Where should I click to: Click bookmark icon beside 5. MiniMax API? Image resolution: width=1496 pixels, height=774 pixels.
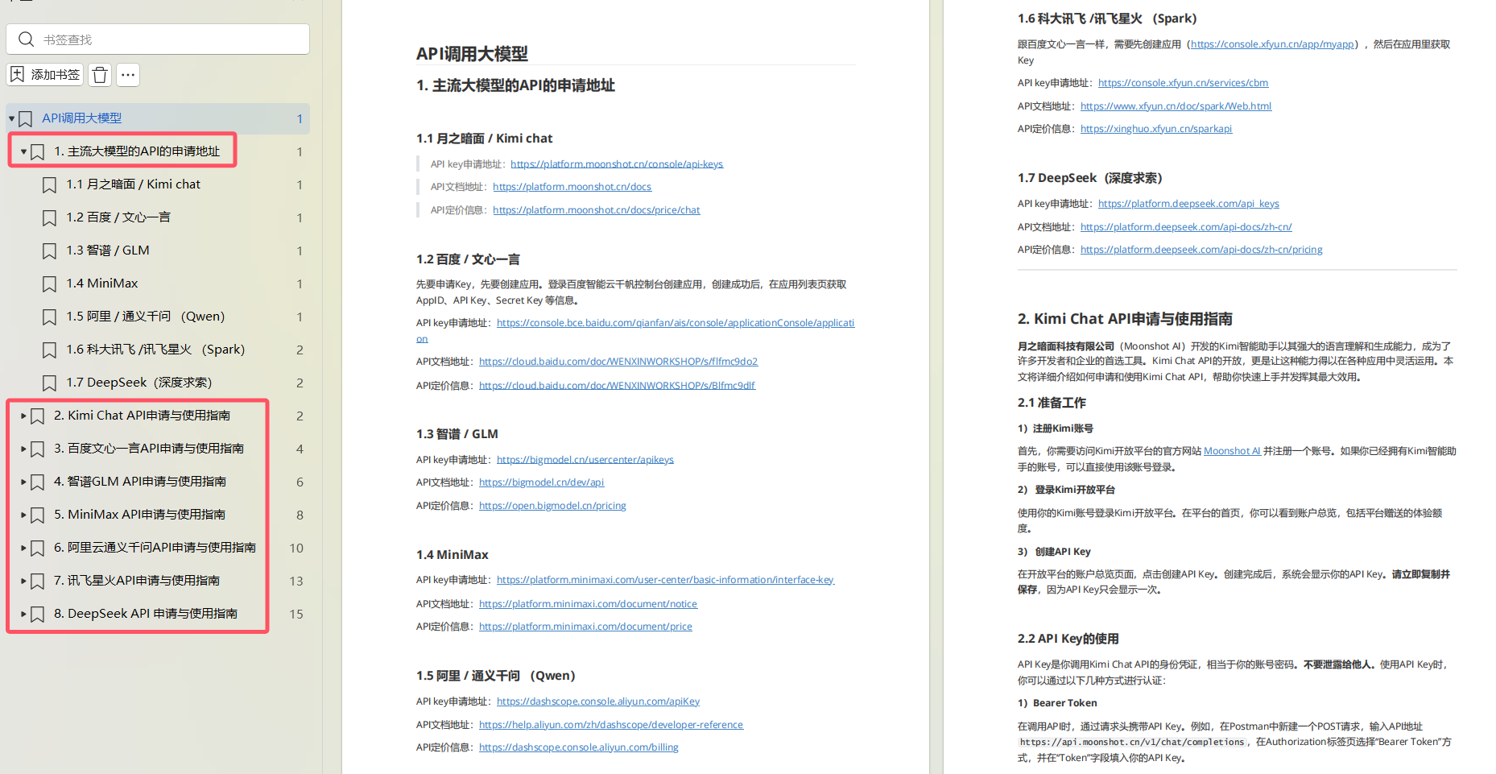point(37,515)
